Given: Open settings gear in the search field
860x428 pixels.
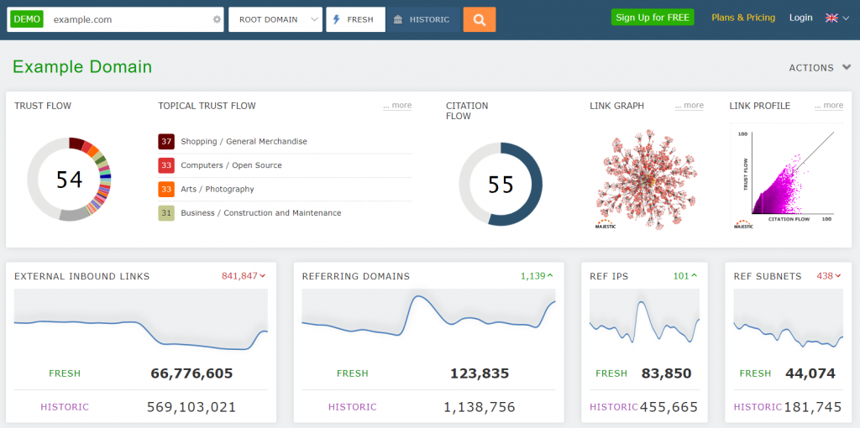Looking at the screenshot, I should coord(217,20).
